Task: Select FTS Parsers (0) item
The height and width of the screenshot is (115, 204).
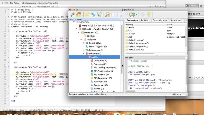Action: (101, 75)
